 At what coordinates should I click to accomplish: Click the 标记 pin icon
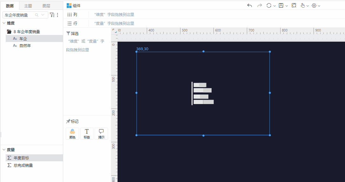(68, 121)
